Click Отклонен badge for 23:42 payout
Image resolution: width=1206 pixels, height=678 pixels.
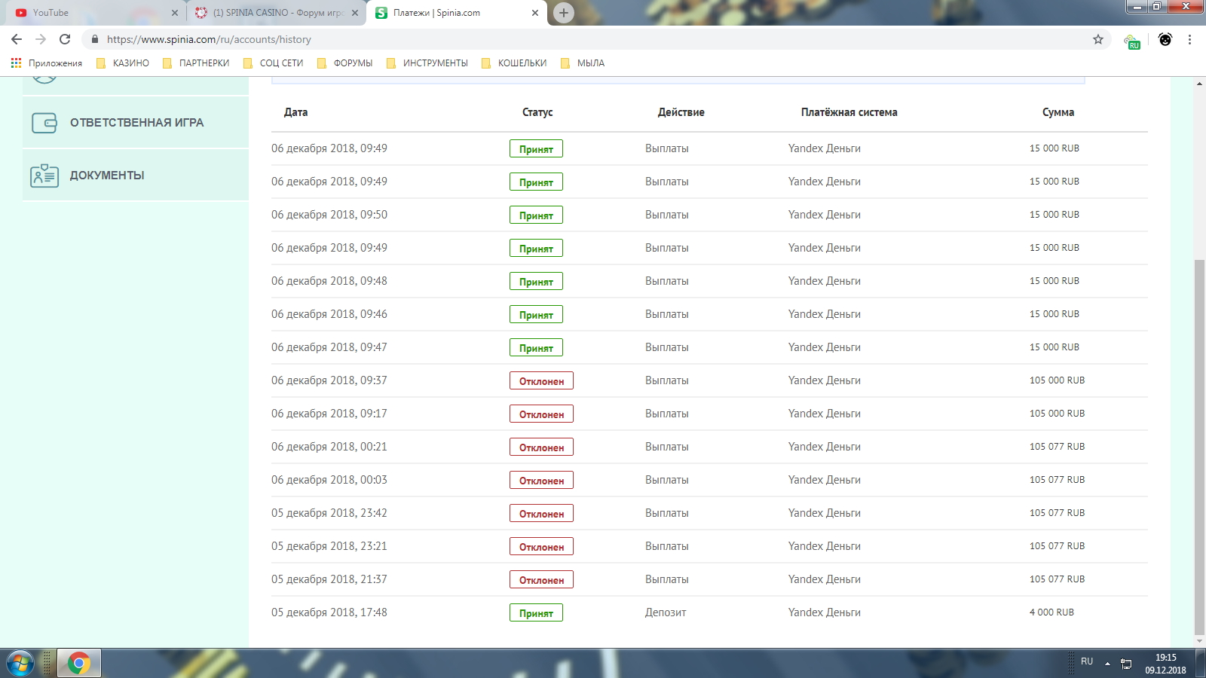[x=541, y=514]
